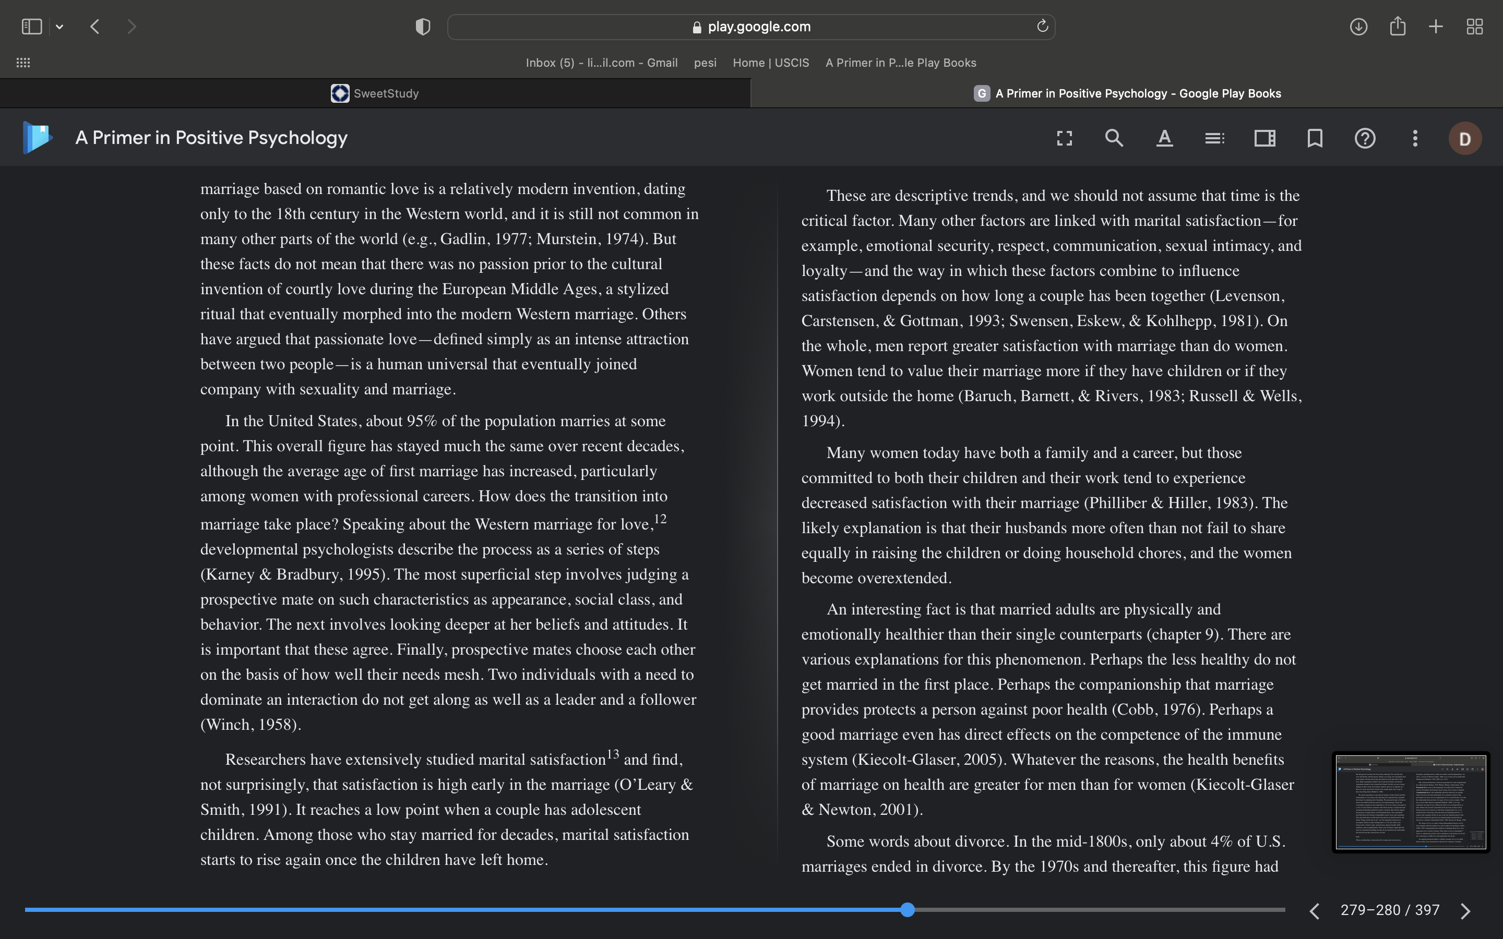Click the text Philliber & Hiller, 1983
The image size is (1503, 939).
[1170, 502]
